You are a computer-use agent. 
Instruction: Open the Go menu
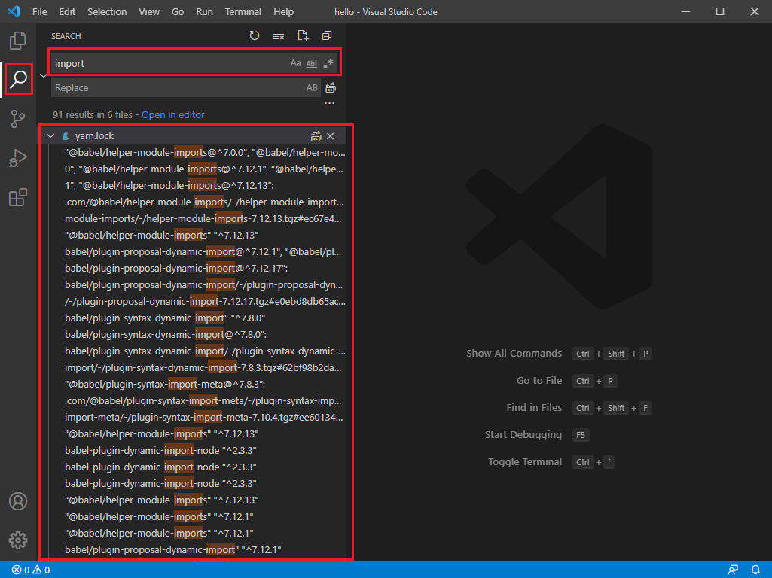pyautogui.click(x=178, y=11)
